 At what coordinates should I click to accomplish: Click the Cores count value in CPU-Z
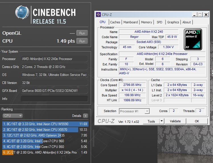tap(173, 111)
